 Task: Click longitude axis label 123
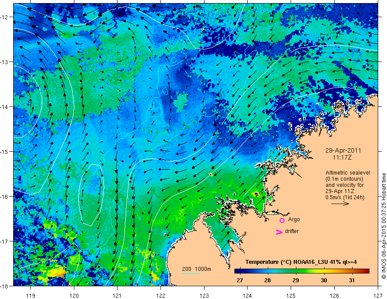point(204,295)
